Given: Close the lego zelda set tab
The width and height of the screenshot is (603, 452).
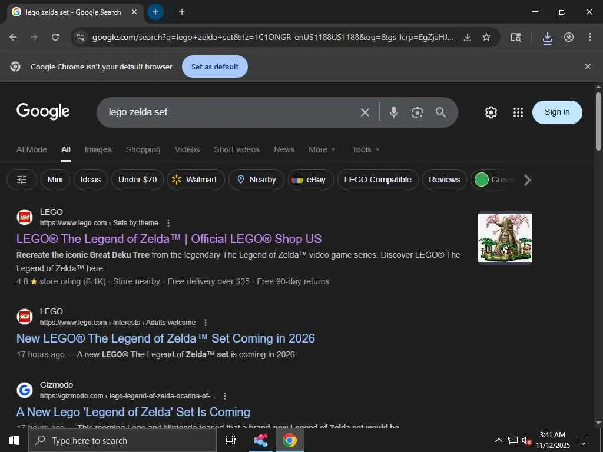Looking at the screenshot, I should click(x=134, y=12).
